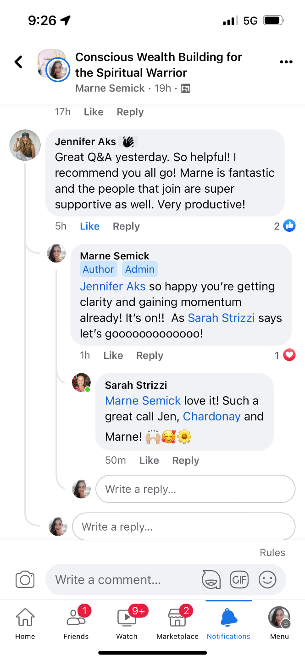Open the emoji smiley picker
The width and height of the screenshot is (305, 661).
[267, 579]
